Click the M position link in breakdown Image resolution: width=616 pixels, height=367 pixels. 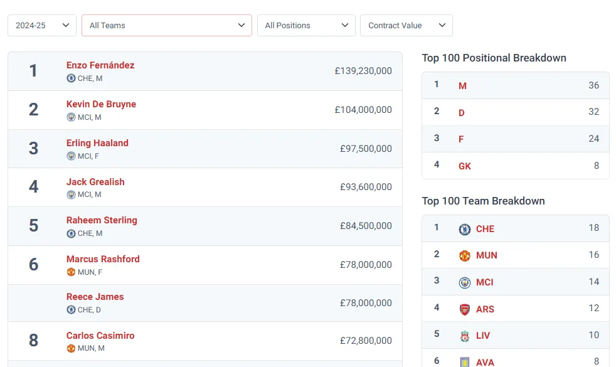(x=462, y=86)
